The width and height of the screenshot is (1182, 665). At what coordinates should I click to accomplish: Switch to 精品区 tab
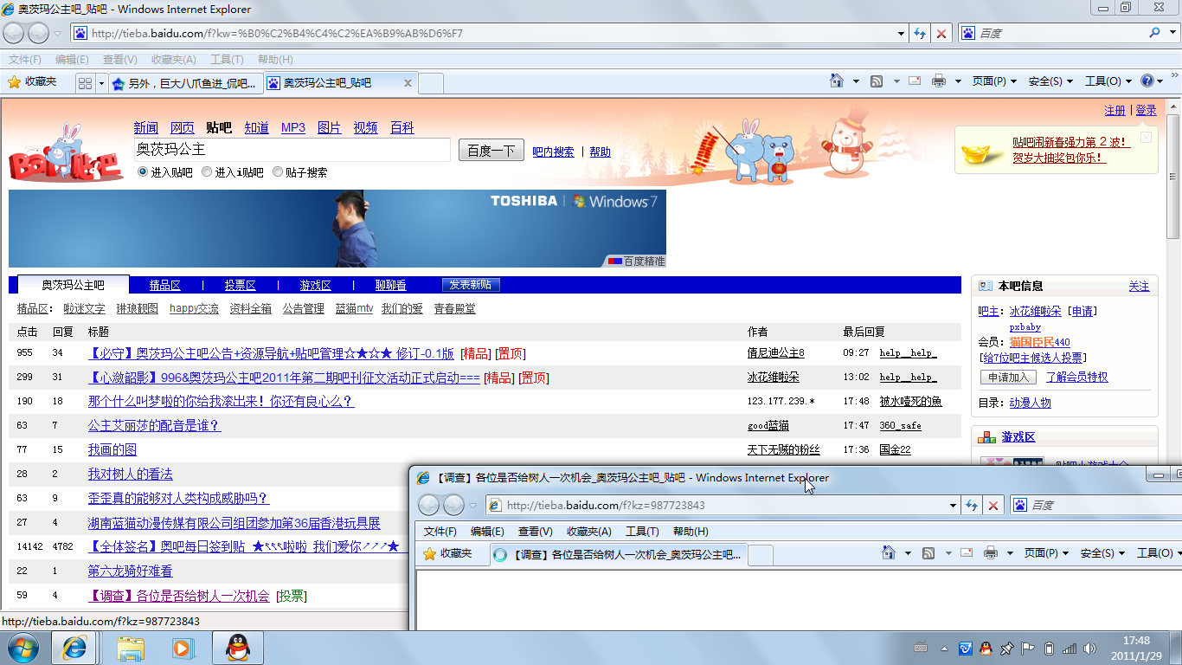(164, 285)
